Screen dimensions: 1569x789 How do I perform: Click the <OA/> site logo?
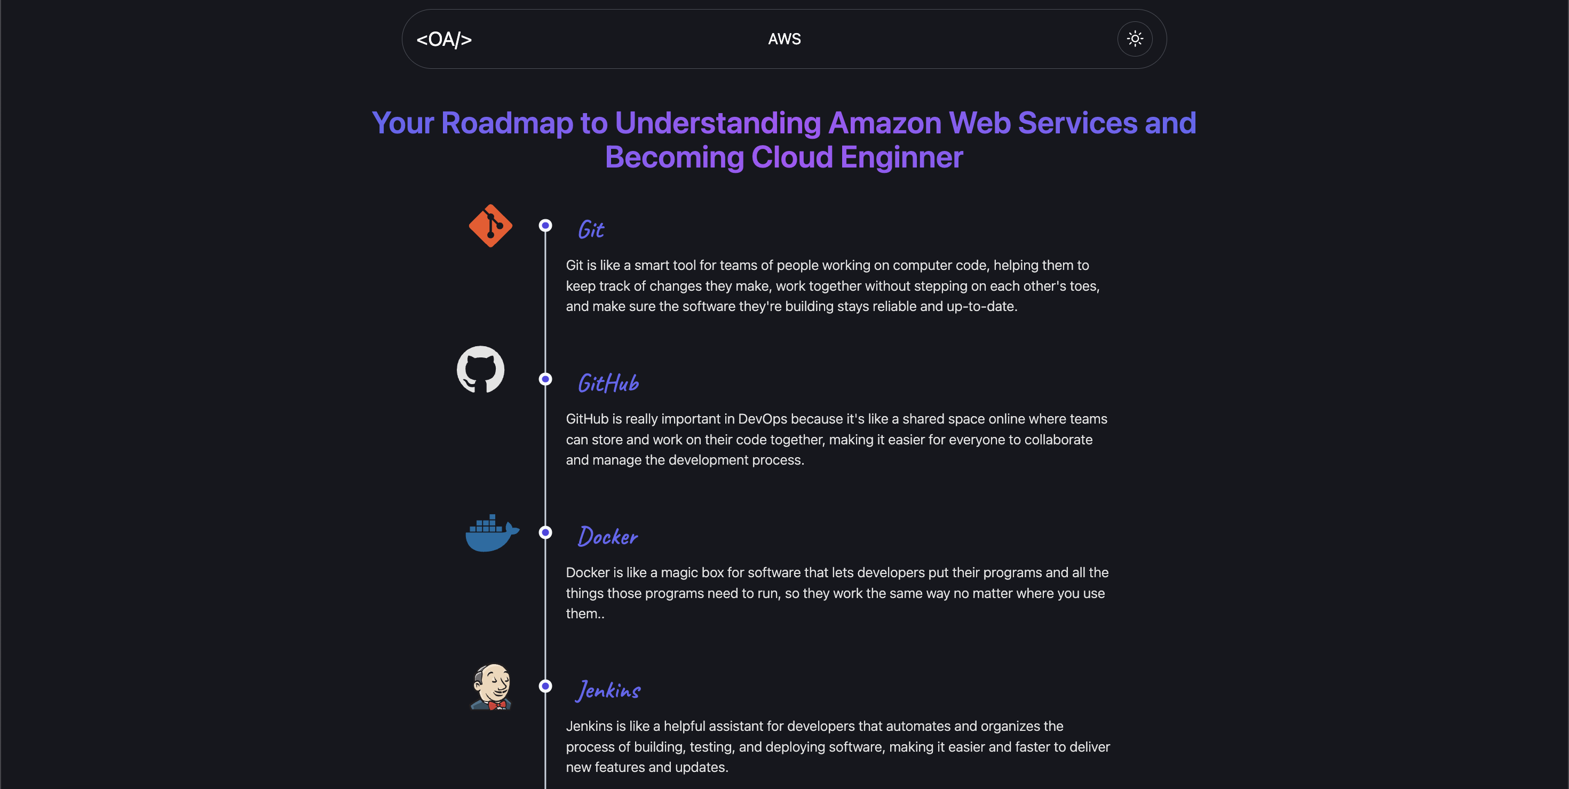(x=443, y=39)
